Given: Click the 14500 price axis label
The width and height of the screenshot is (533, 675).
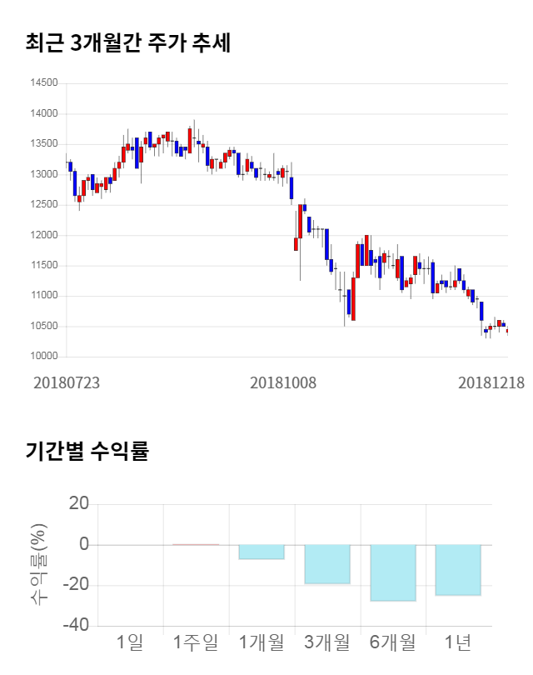Looking at the screenshot, I should click(43, 83).
